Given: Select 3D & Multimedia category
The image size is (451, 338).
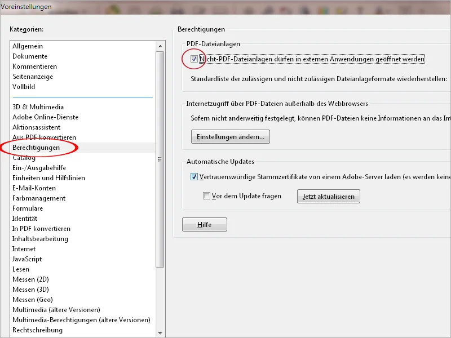Looking at the screenshot, I should [38, 107].
